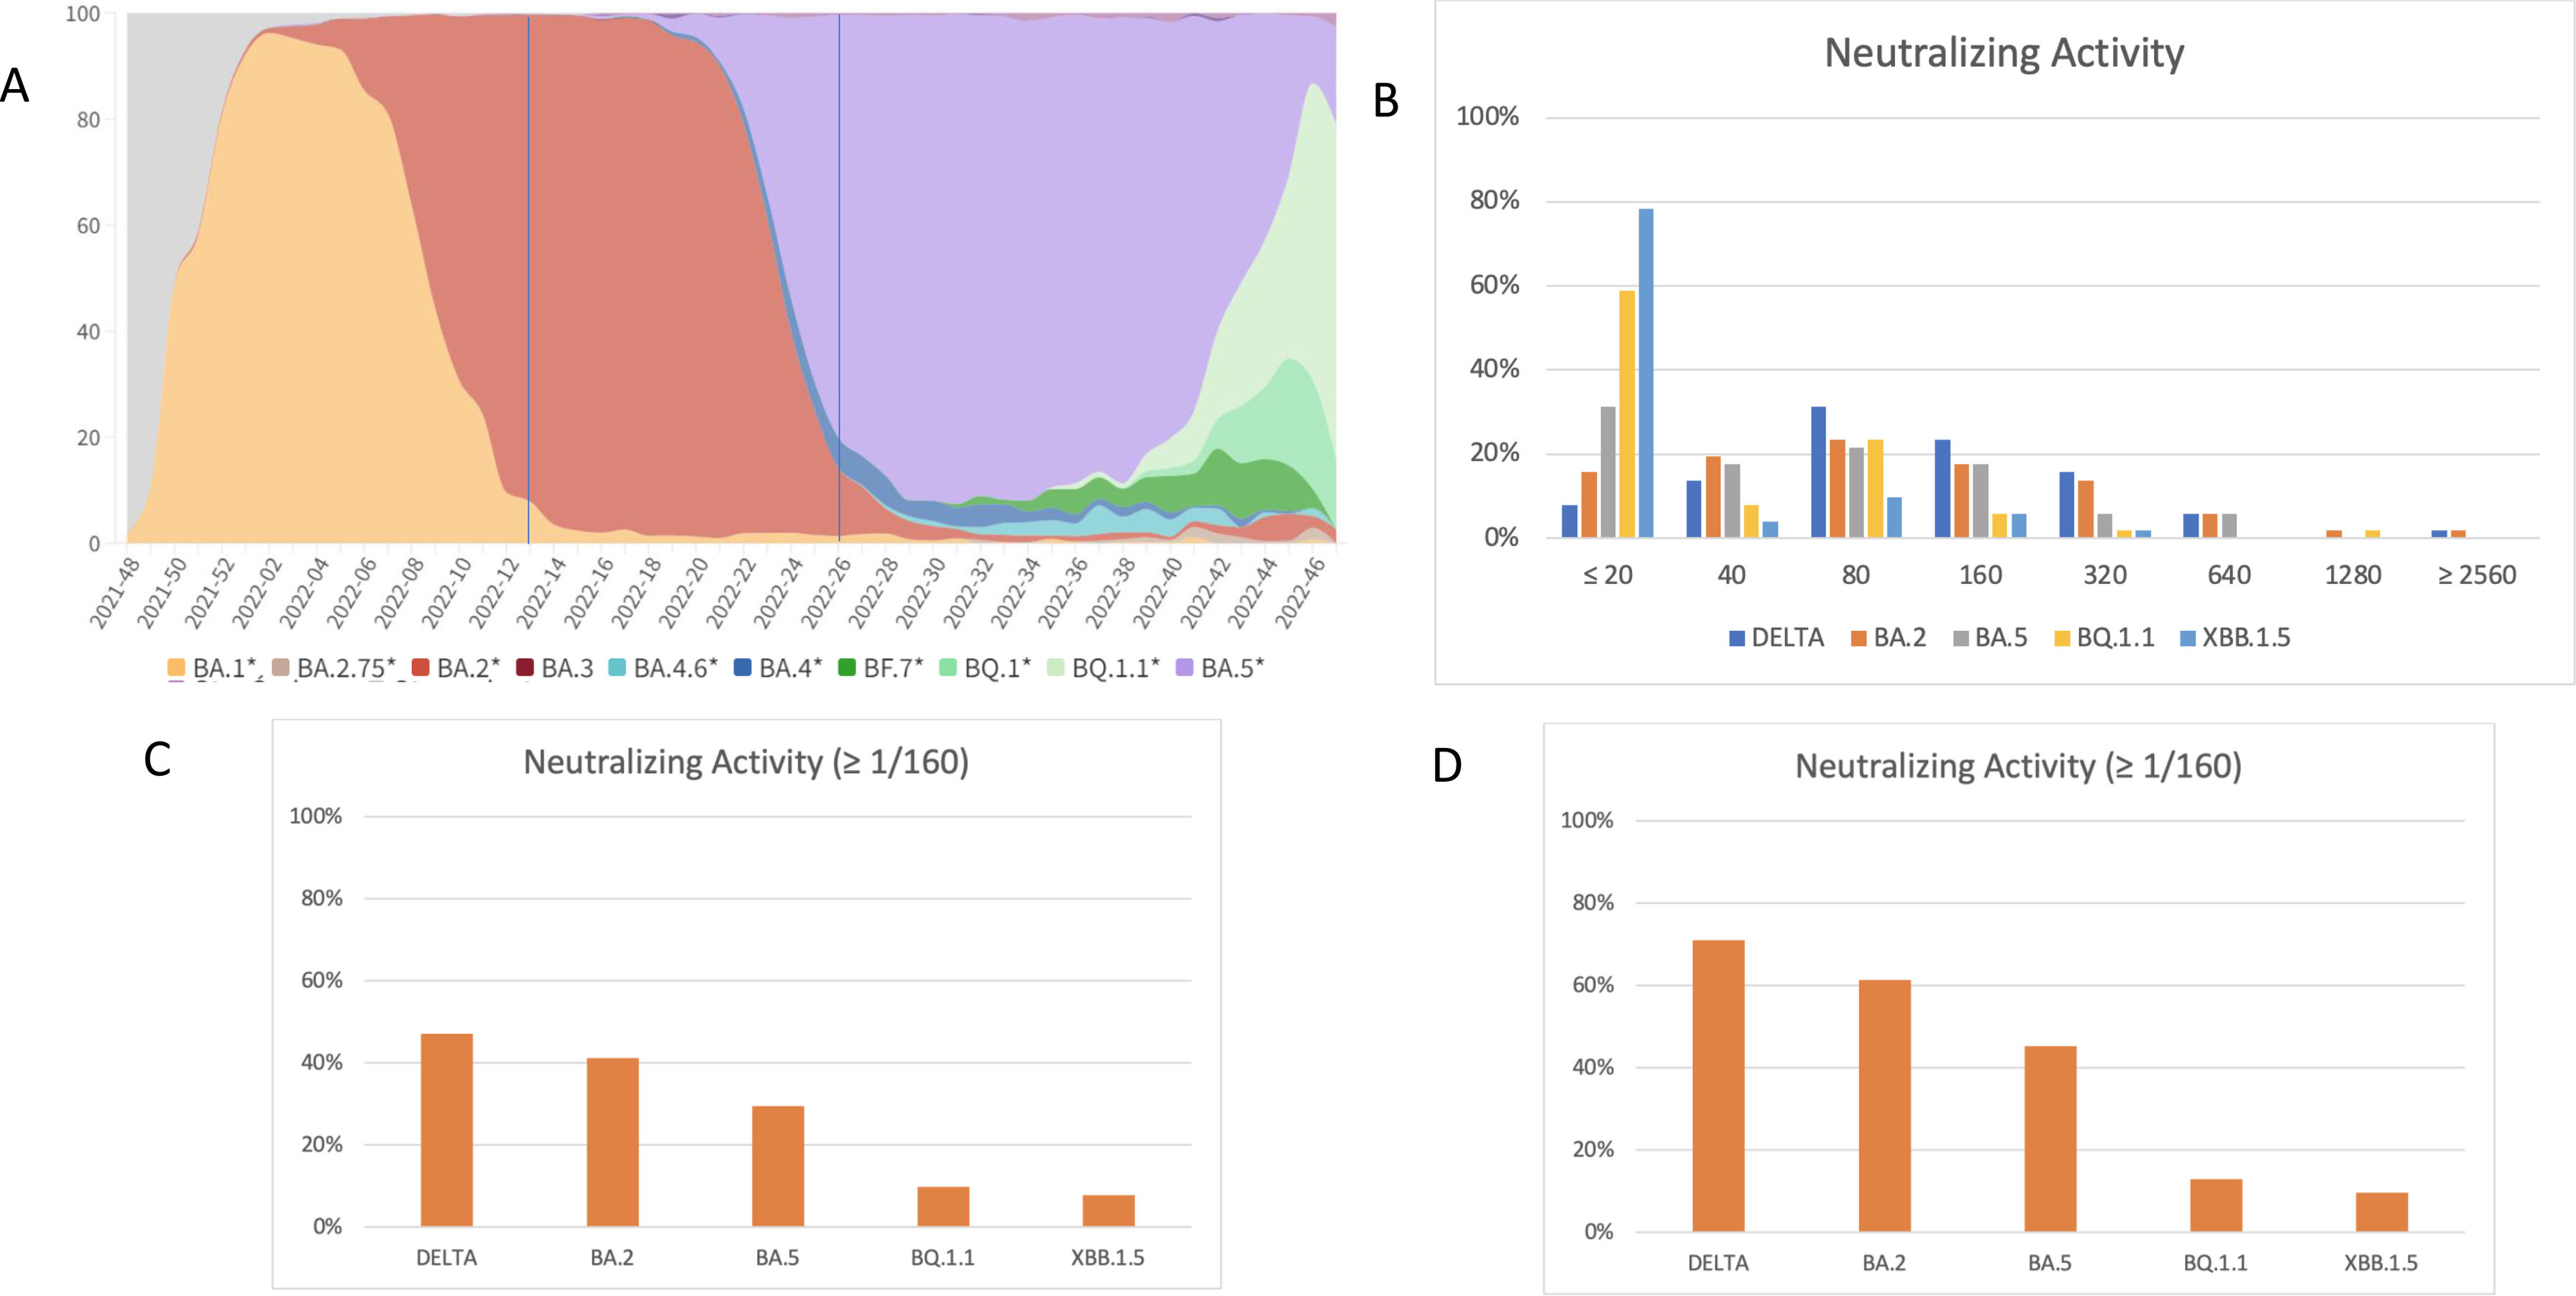Click the BA.3 dark red legend swatch

[x=524, y=667]
